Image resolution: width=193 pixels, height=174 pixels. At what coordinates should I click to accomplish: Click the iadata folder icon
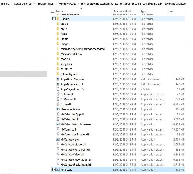(58, 39)
